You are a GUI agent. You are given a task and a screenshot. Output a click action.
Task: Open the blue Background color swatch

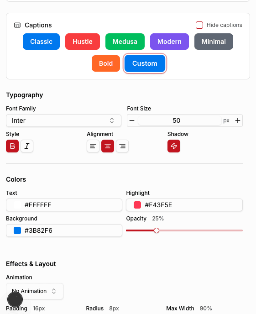click(17, 230)
